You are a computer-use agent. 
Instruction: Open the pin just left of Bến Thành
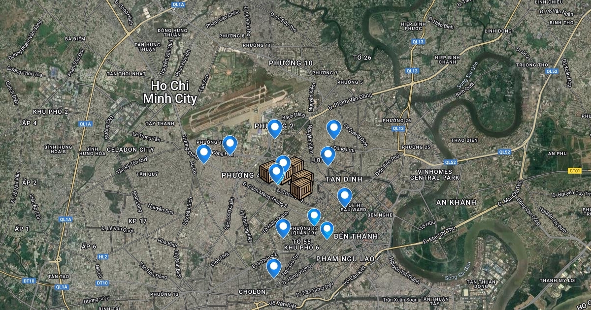click(x=327, y=230)
